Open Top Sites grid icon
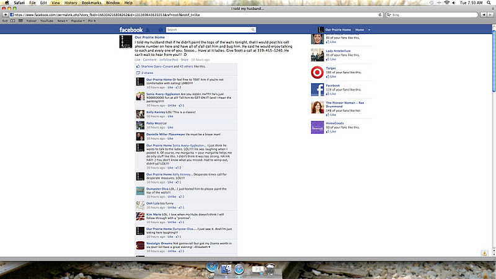Viewport: 496px width, 279px height. click(x=20, y=21)
